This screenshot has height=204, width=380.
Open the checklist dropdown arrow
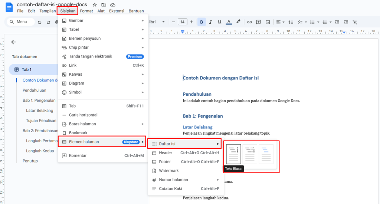(306, 22)
